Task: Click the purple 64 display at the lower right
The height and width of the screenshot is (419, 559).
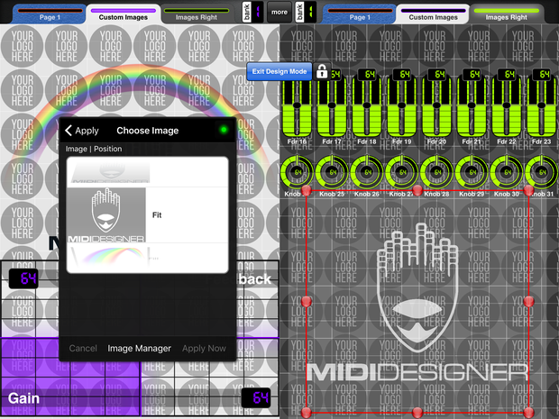Action: pos(256,397)
